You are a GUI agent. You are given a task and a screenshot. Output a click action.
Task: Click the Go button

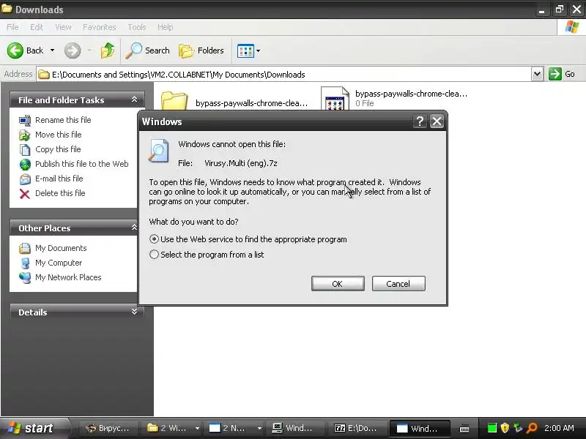click(562, 74)
